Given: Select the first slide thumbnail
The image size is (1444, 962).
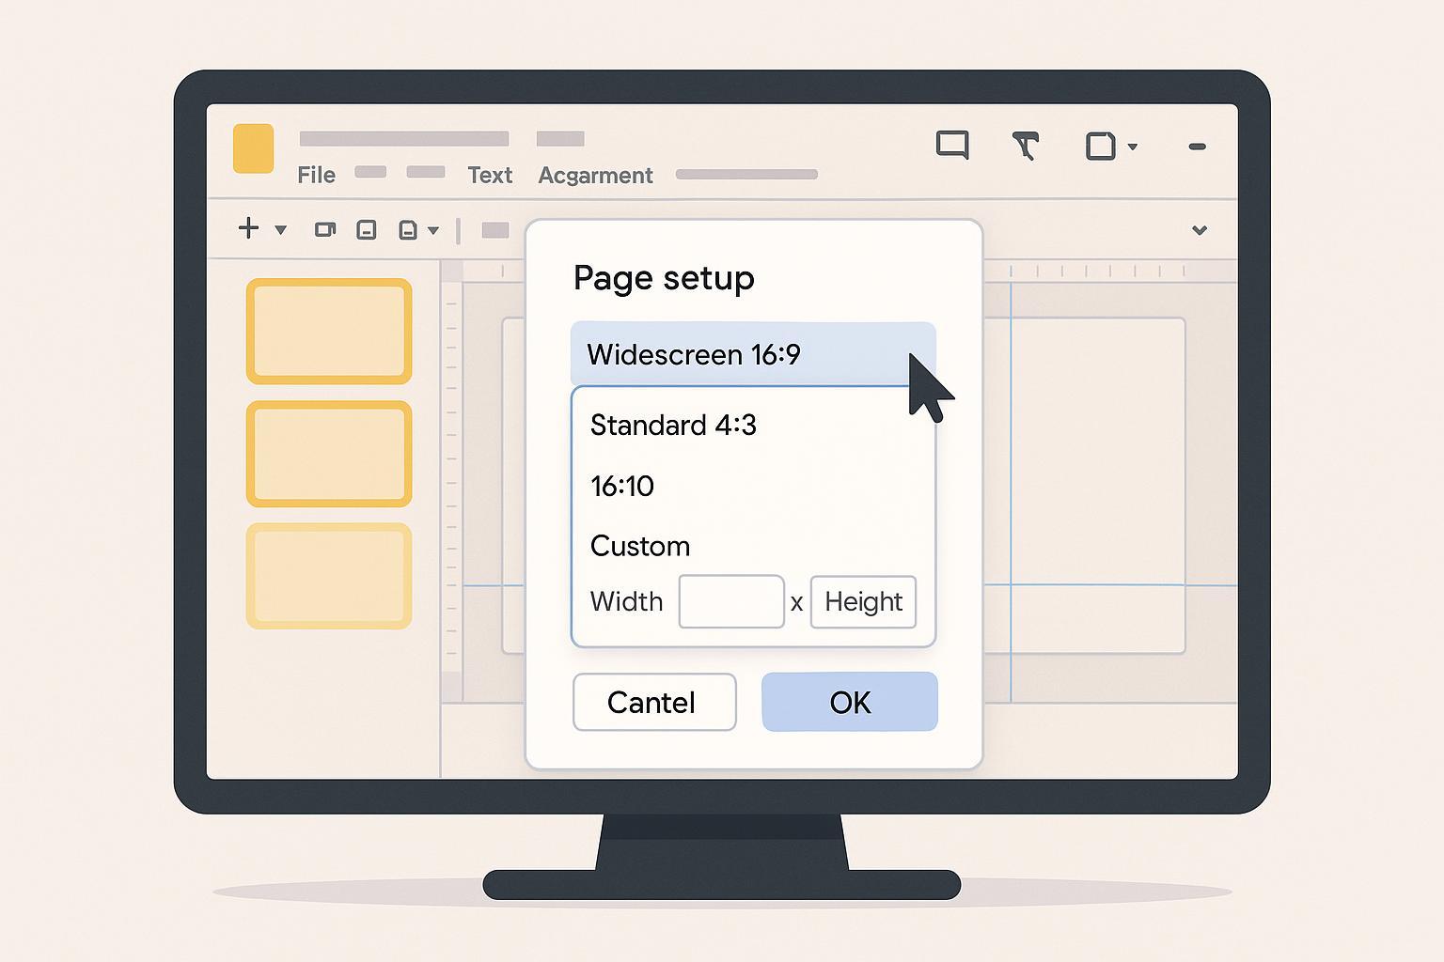Looking at the screenshot, I should tap(329, 331).
